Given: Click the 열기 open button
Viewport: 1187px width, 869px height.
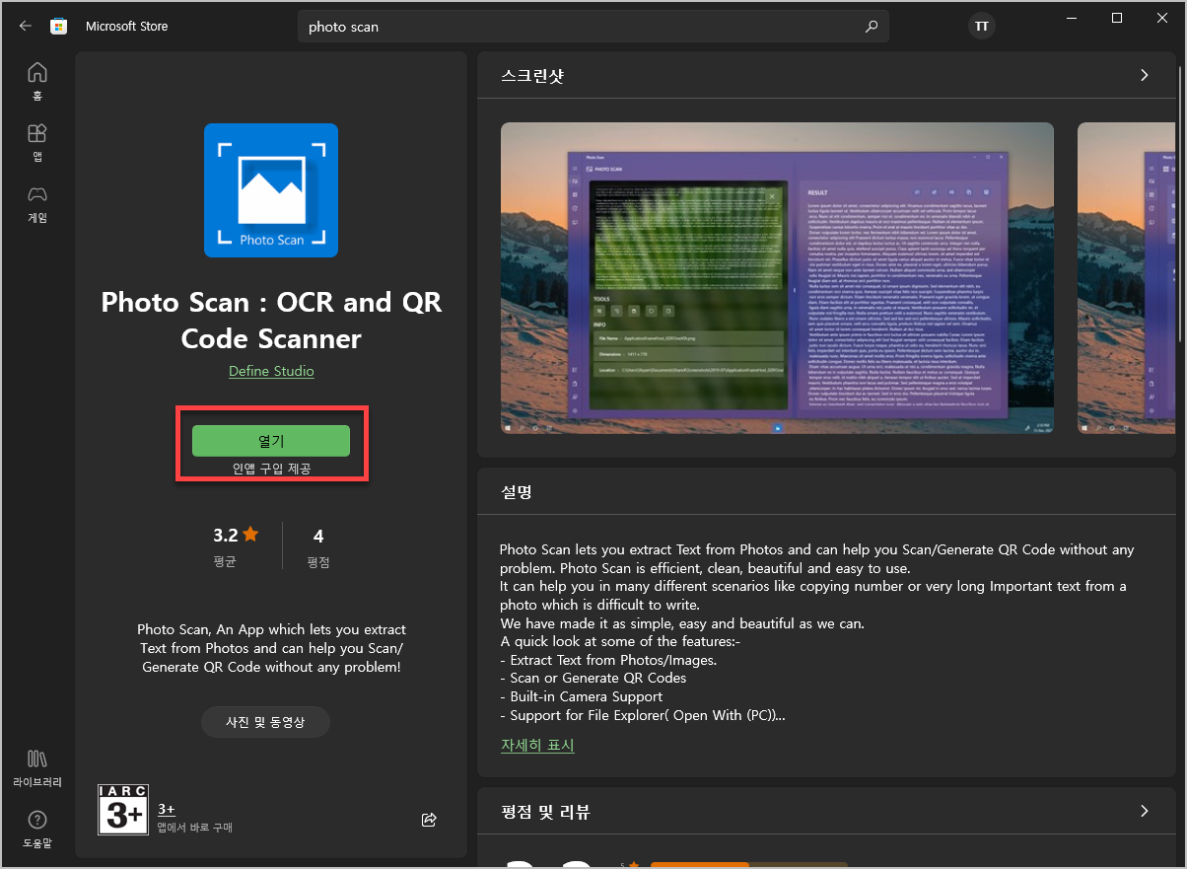Looking at the screenshot, I should [x=271, y=441].
